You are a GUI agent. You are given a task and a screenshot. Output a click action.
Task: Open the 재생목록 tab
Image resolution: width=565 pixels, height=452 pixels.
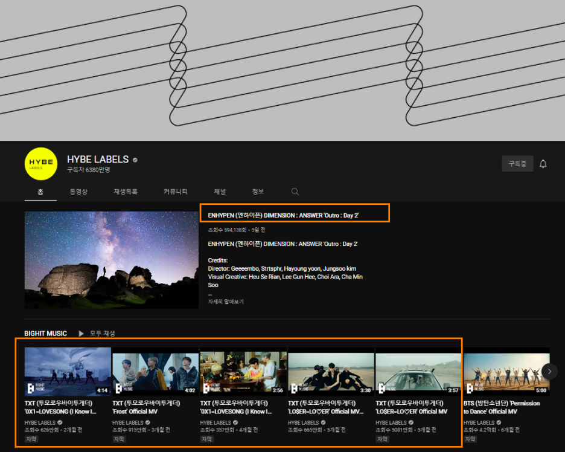[x=126, y=192]
